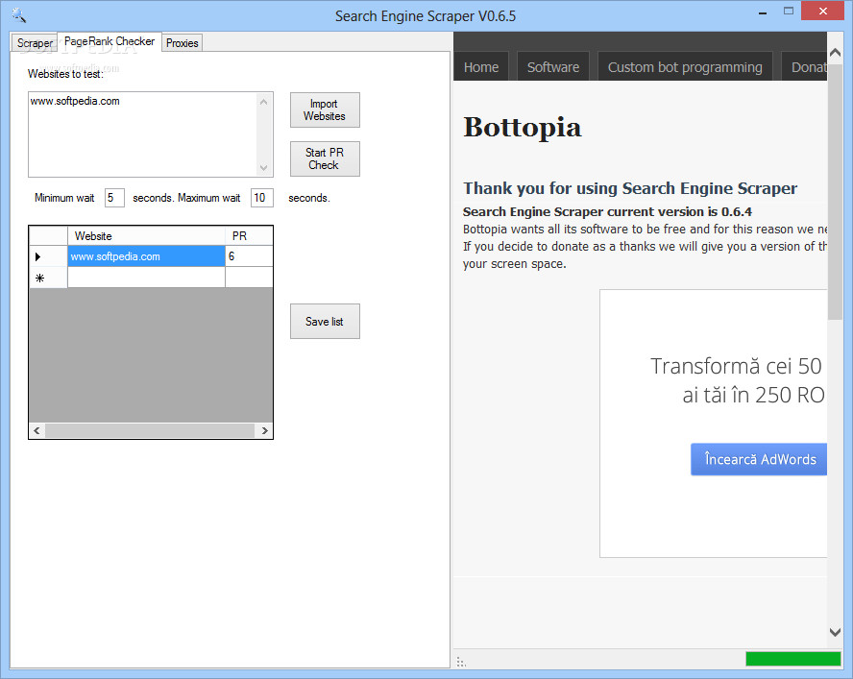The height and width of the screenshot is (679, 853).
Task: Click the results grid horizontal scrollbar track
Action: point(150,430)
